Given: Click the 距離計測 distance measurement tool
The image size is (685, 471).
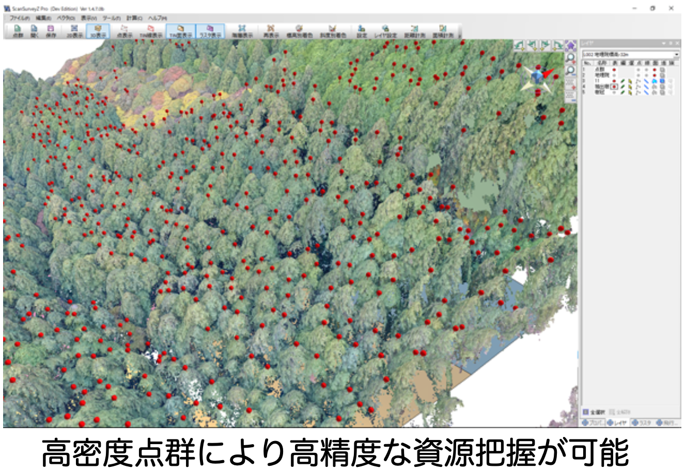Looking at the screenshot, I should (415, 31).
